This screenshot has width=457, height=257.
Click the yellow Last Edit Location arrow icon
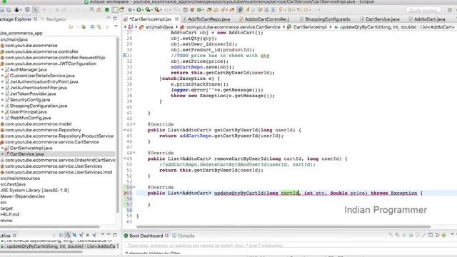299,10
